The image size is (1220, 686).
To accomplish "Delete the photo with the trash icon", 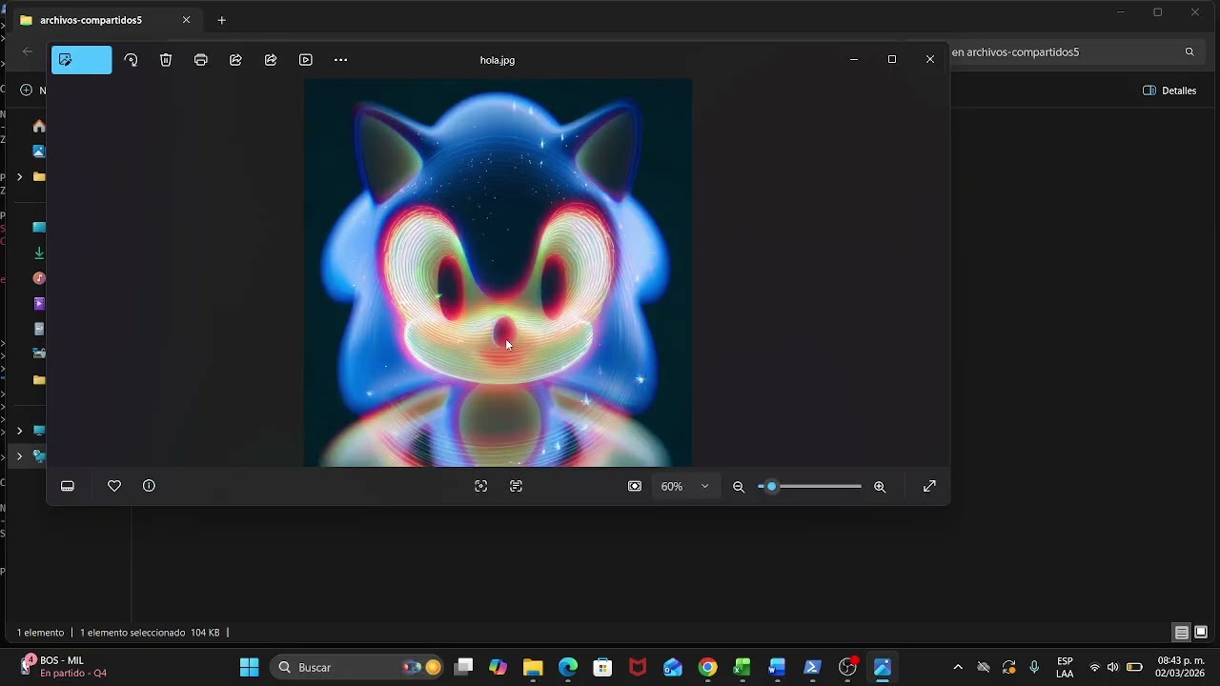I will click(166, 60).
